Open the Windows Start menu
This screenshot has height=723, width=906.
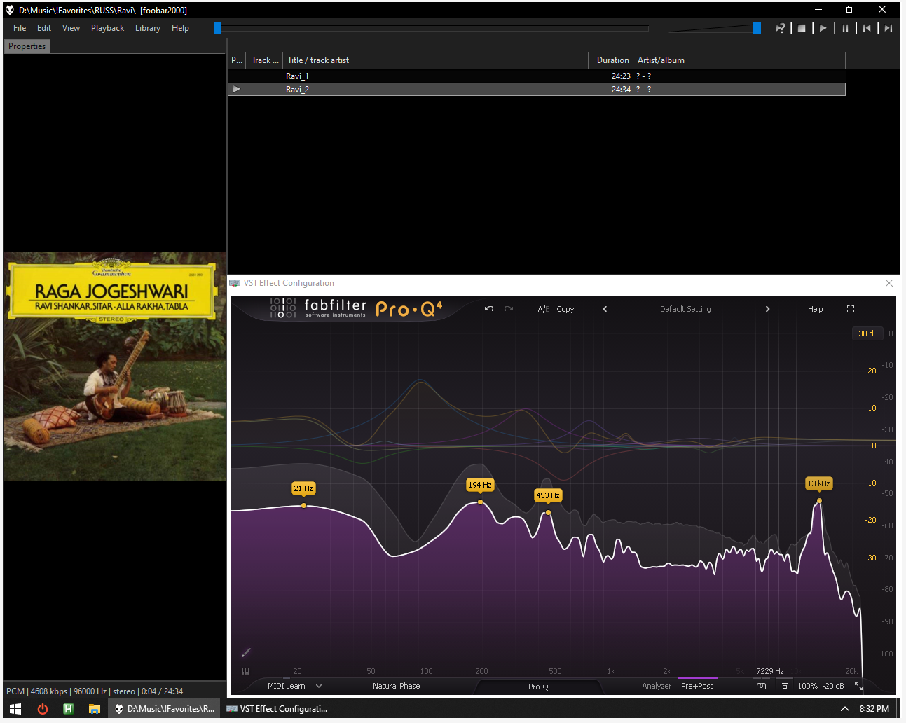15,709
